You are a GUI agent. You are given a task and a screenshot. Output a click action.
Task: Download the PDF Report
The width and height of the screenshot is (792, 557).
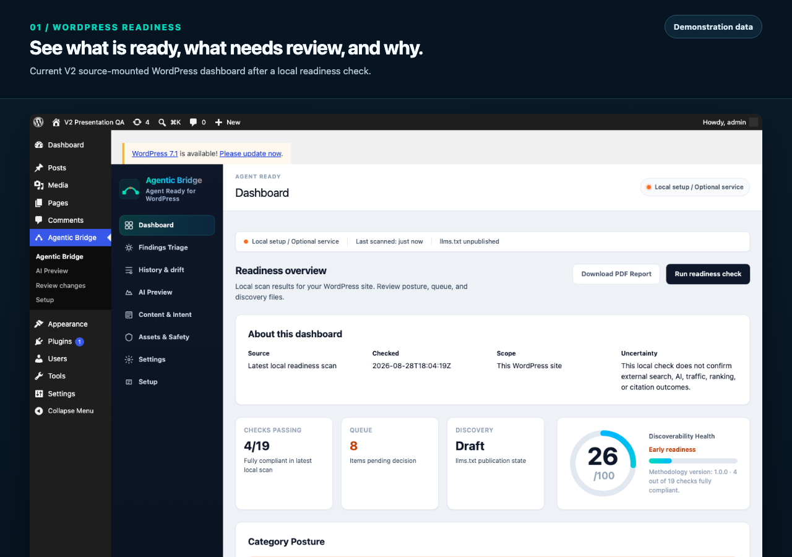(616, 274)
